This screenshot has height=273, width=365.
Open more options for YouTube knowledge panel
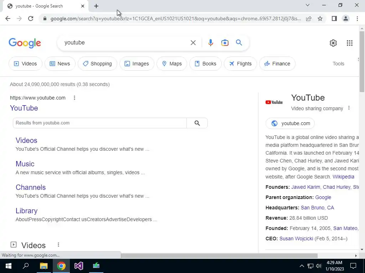[349, 108]
